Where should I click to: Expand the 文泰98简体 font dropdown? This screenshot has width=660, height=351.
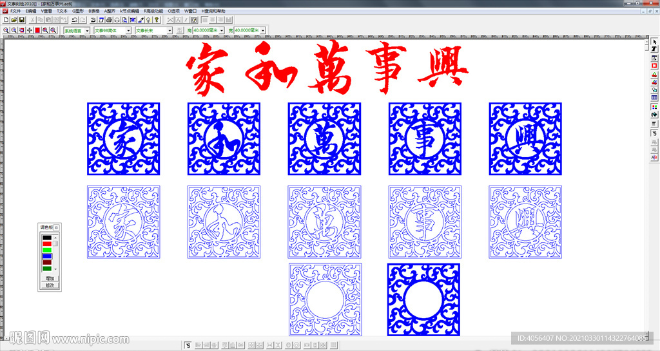point(128,30)
